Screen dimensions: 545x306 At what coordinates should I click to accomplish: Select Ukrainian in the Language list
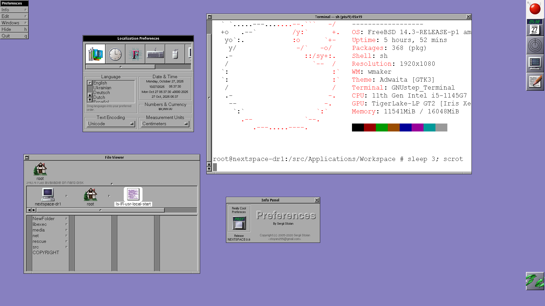click(x=102, y=88)
